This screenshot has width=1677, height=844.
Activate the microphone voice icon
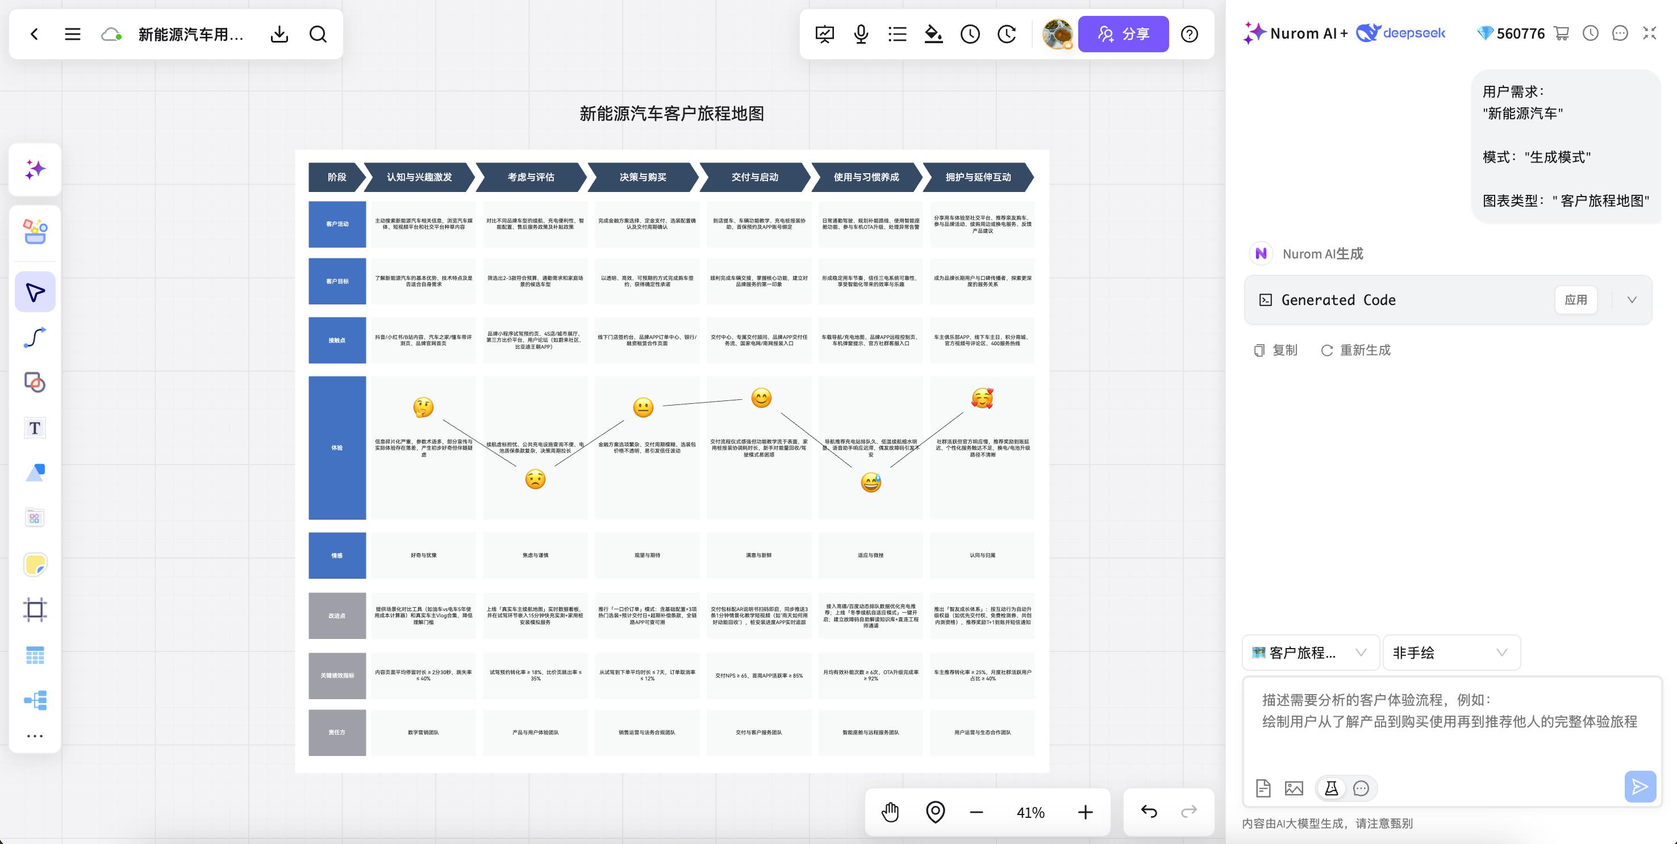tap(861, 34)
